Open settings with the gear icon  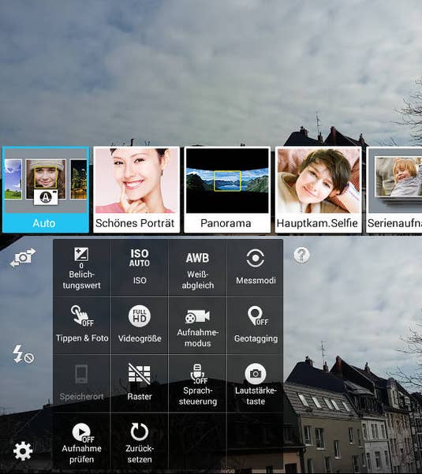23,451
